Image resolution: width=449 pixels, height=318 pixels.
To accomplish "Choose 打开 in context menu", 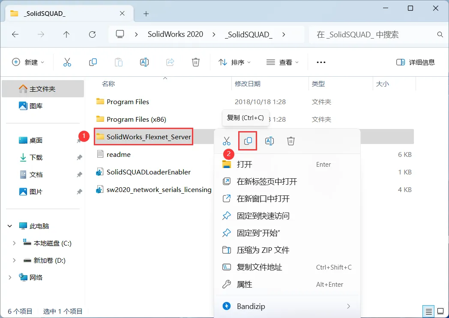I will click(x=287, y=165).
